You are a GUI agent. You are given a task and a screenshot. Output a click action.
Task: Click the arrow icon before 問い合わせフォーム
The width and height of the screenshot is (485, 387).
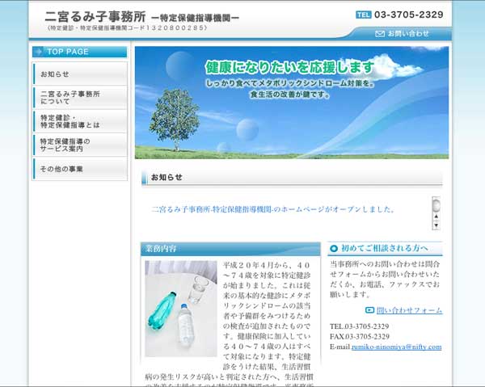click(x=369, y=309)
